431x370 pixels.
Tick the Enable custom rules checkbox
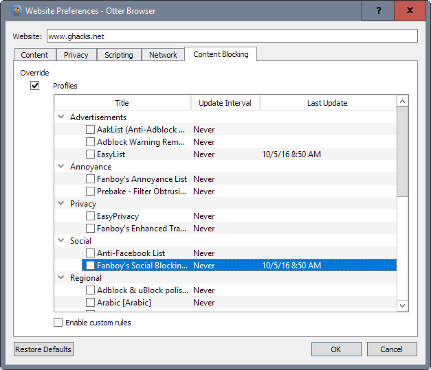pyautogui.click(x=58, y=322)
